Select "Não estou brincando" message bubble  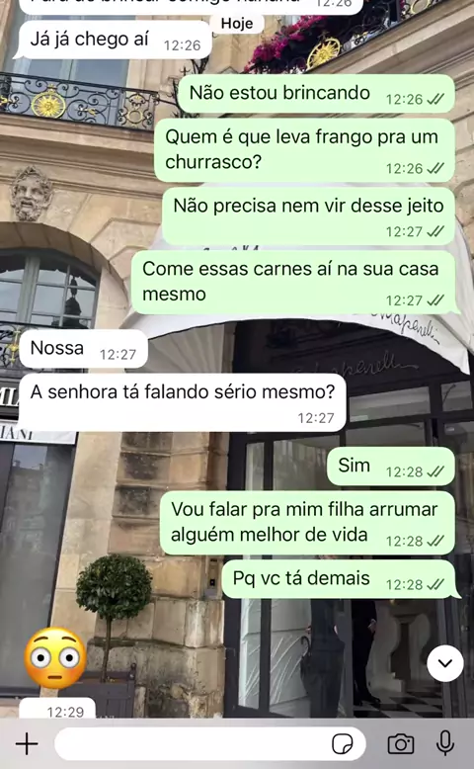tap(316, 94)
